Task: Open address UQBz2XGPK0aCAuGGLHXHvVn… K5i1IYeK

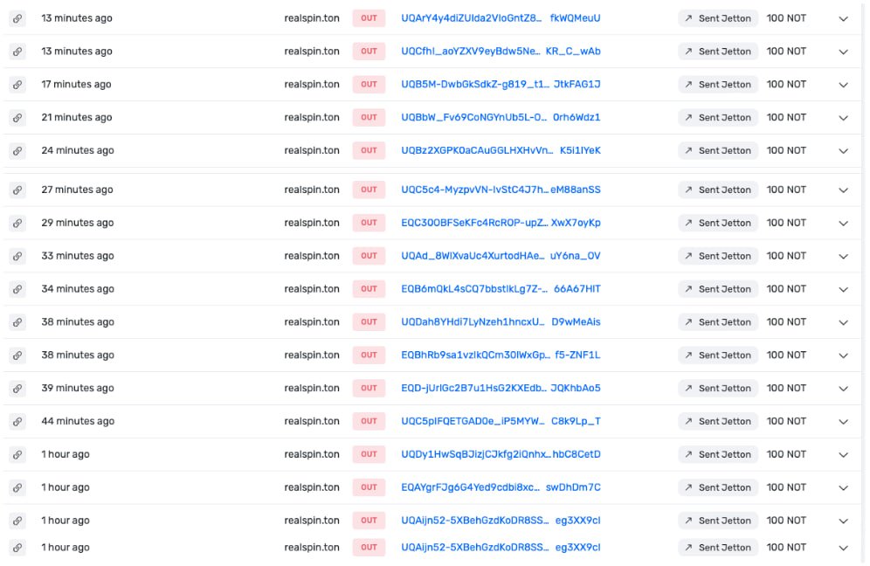Action: pos(501,150)
